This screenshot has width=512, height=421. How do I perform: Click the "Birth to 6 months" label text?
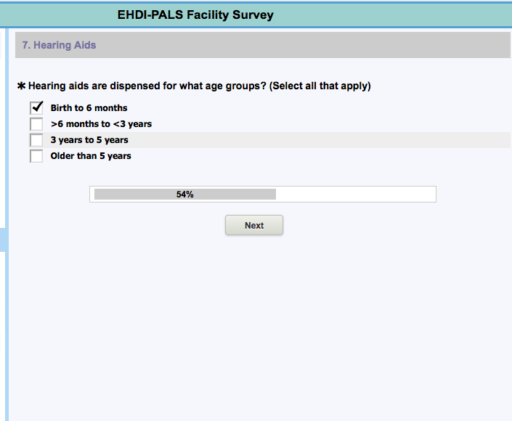[89, 108]
